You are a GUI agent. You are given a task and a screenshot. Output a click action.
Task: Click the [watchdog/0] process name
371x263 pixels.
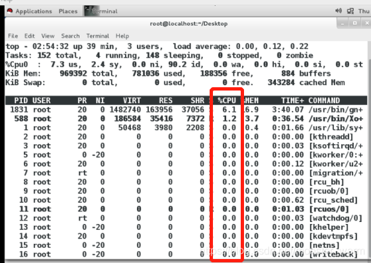[336, 218]
